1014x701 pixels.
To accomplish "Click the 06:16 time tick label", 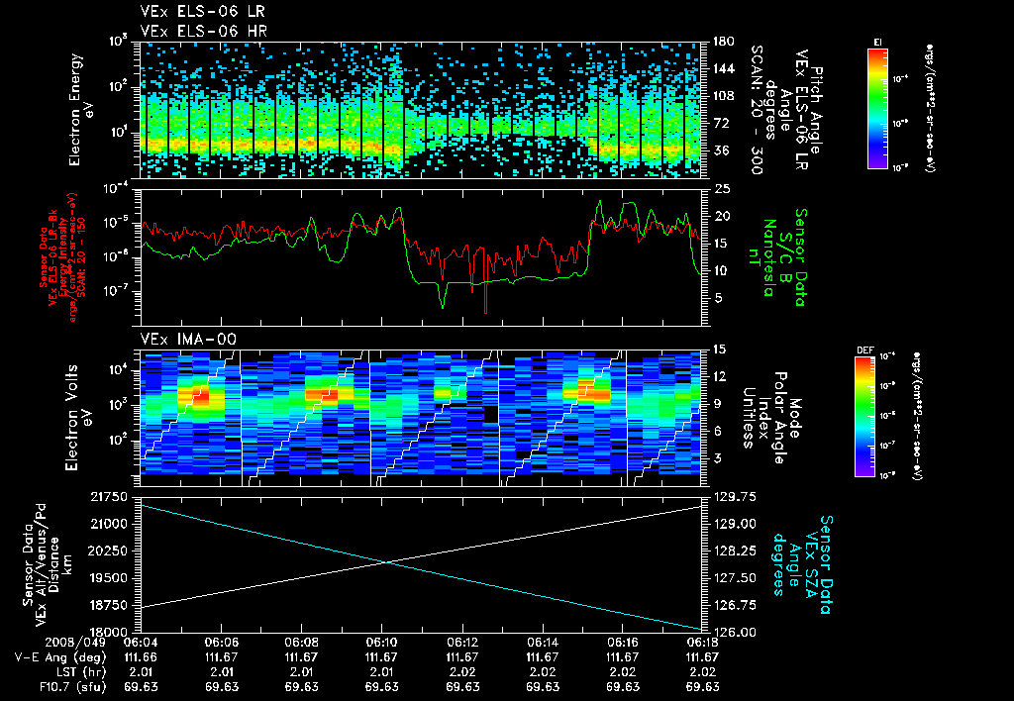I will 622,643.
